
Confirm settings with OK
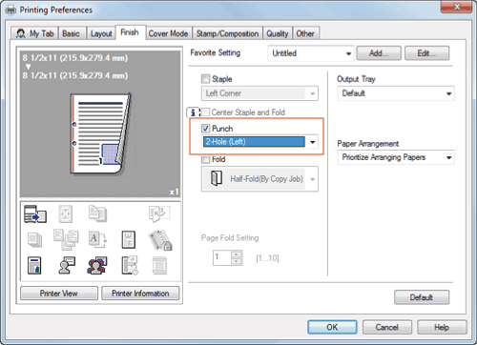[332, 327]
